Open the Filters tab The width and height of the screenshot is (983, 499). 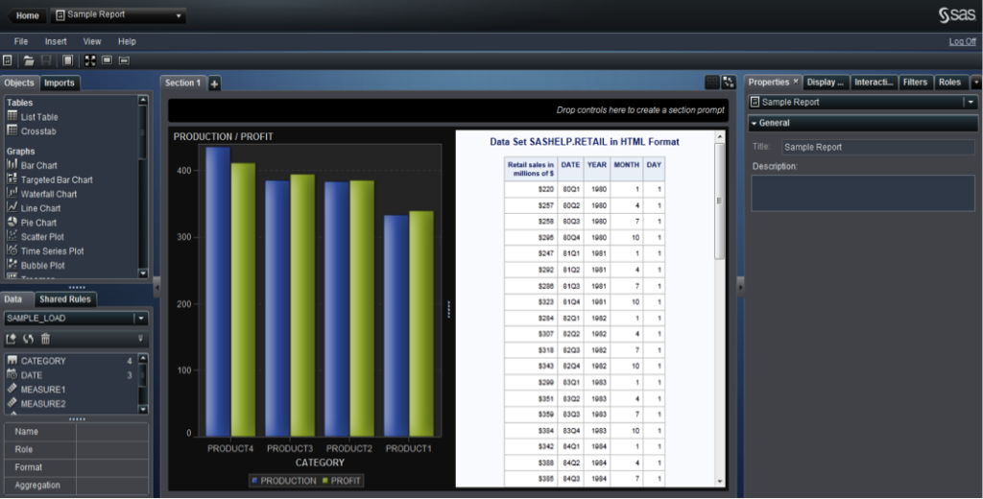tap(915, 83)
